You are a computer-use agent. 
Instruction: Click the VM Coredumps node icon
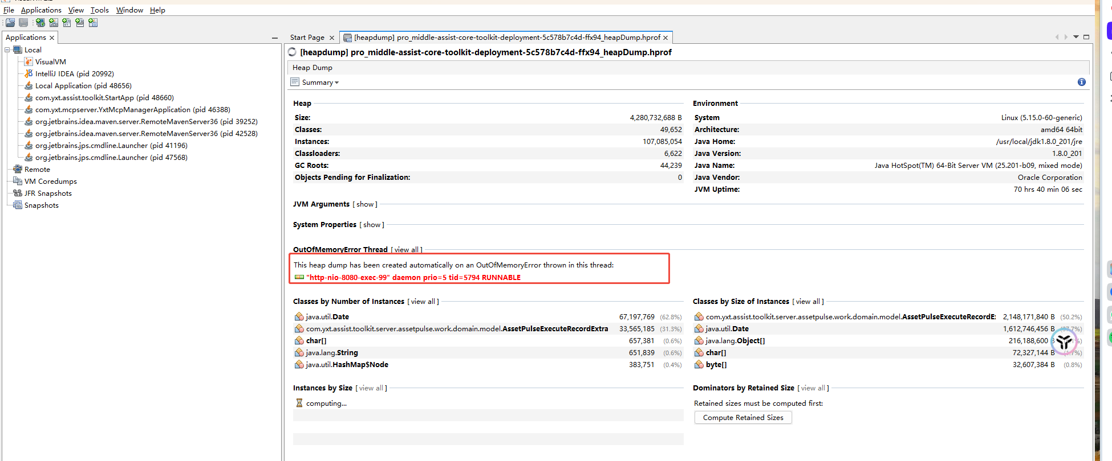[18, 181]
